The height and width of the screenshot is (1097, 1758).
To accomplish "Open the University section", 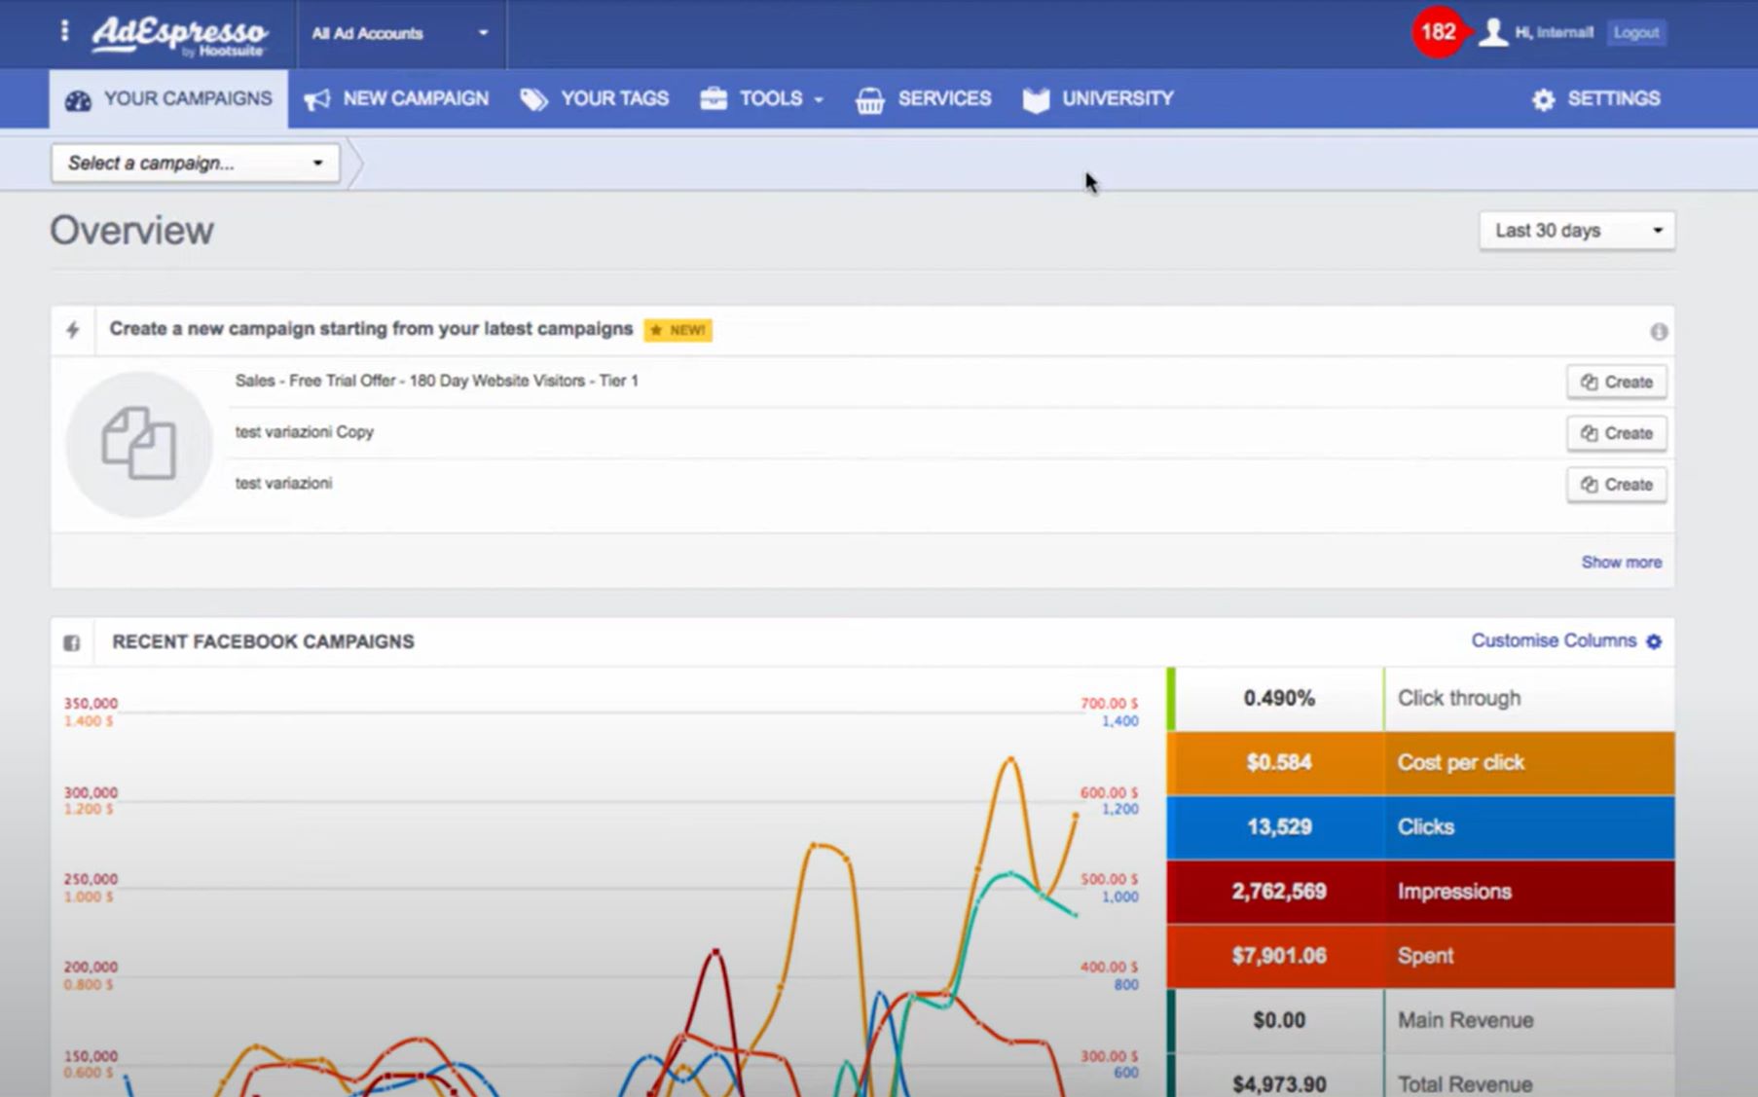I will (1098, 98).
